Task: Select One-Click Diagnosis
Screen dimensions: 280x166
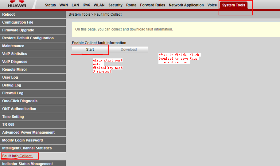Action: click(x=20, y=101)
